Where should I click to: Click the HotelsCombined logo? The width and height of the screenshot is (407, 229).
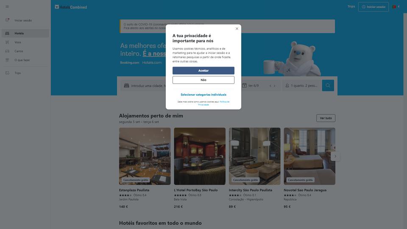(71, 7)
